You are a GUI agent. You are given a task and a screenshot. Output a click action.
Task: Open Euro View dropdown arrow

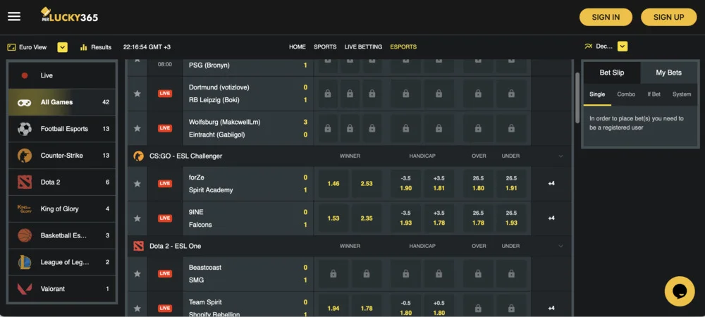click(63, 46)
